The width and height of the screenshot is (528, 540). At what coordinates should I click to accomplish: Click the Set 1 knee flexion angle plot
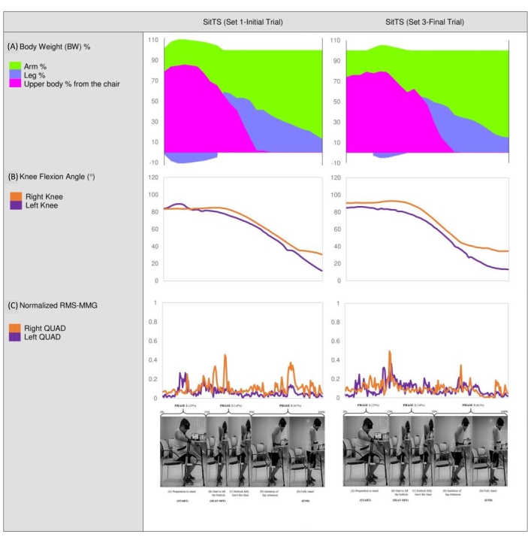[x=243, y=229]
